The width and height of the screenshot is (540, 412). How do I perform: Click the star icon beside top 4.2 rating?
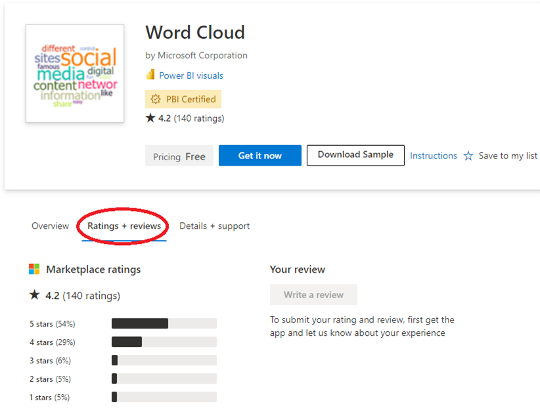pos(150,118)
